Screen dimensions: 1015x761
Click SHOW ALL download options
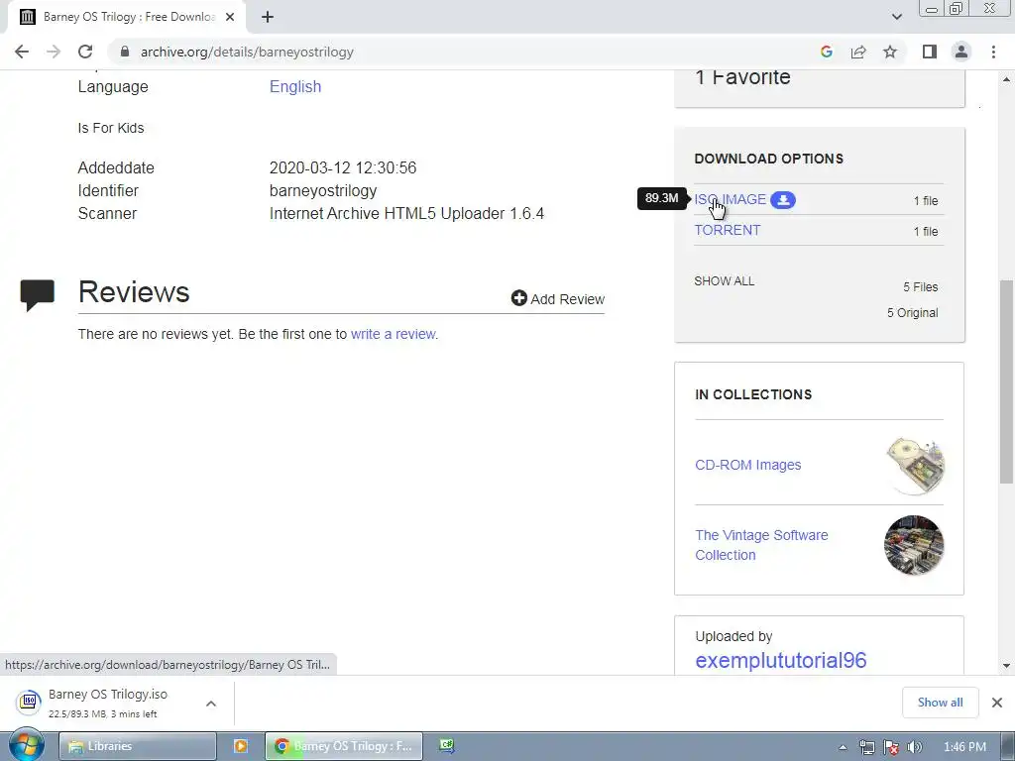tap(725, 280)
